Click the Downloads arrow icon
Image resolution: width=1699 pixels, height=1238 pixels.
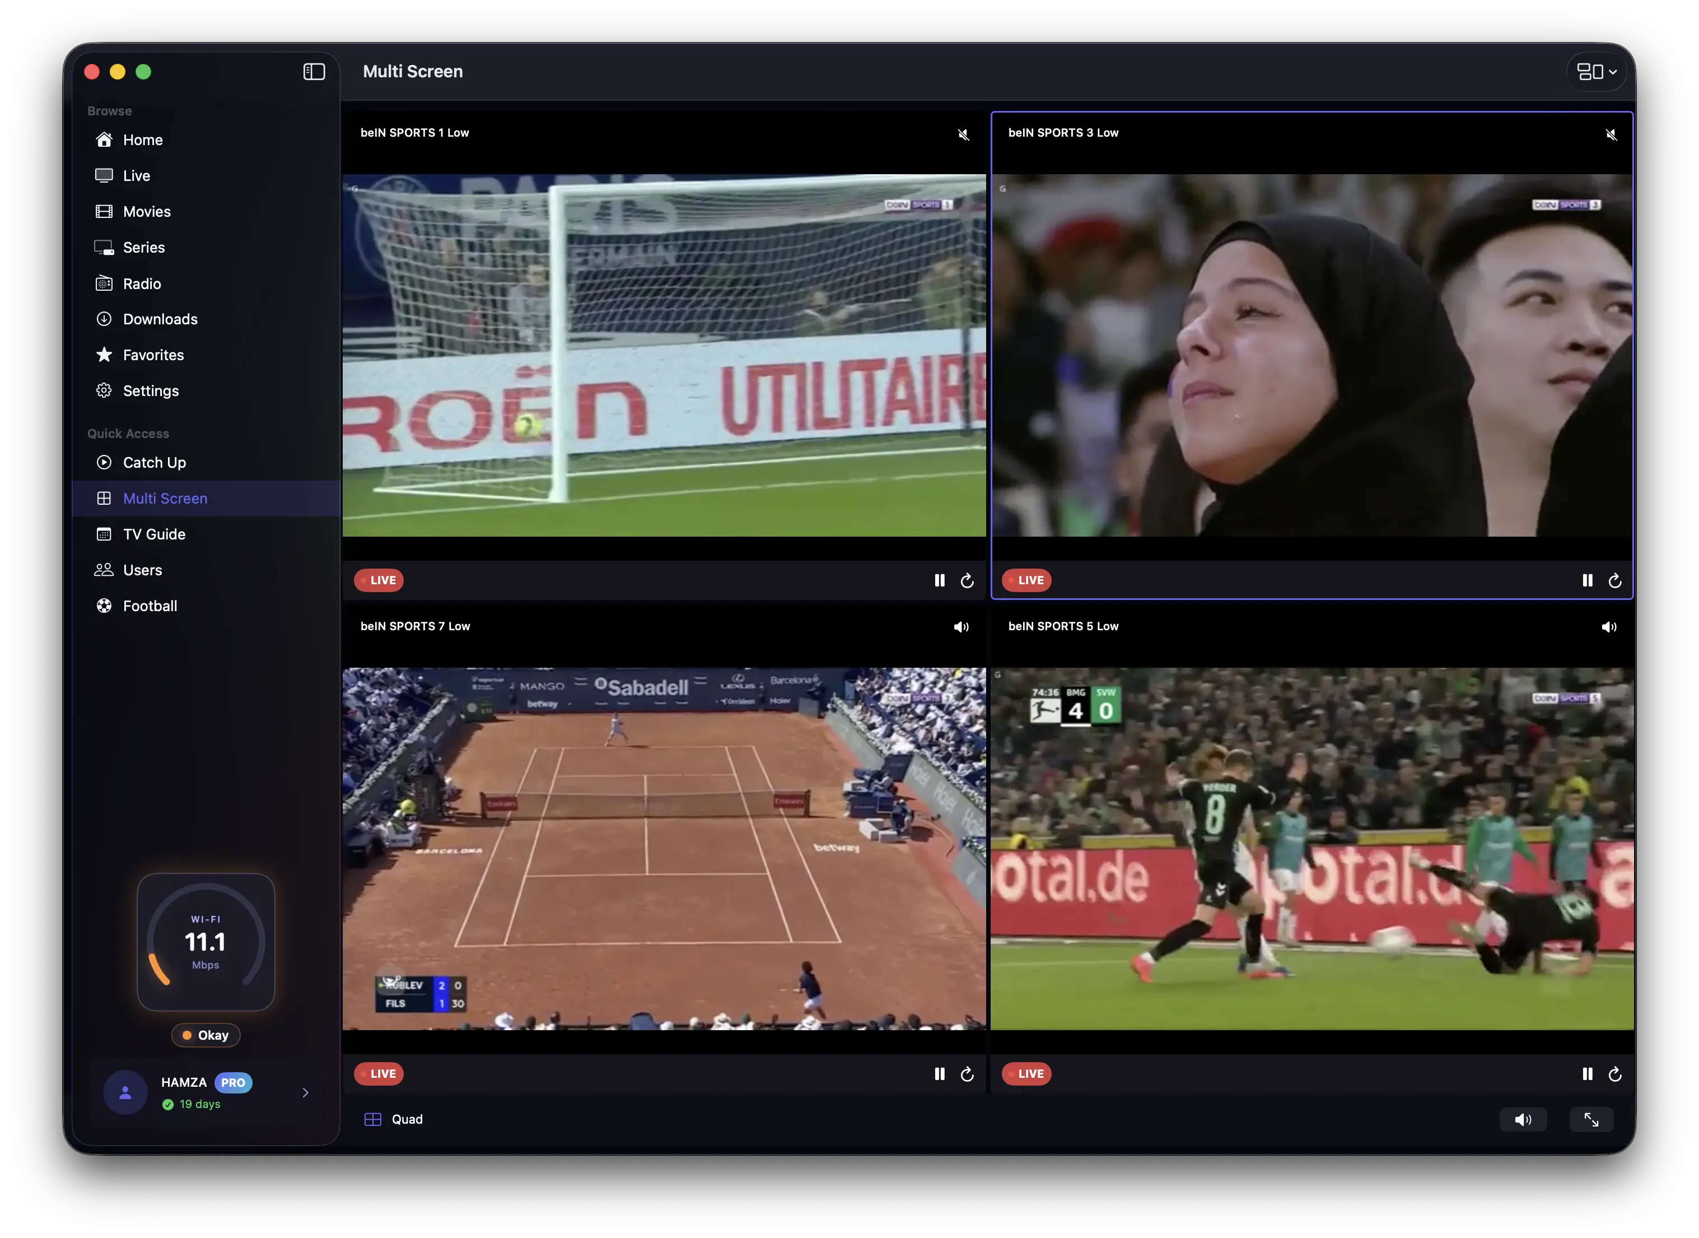coord(104,319)
